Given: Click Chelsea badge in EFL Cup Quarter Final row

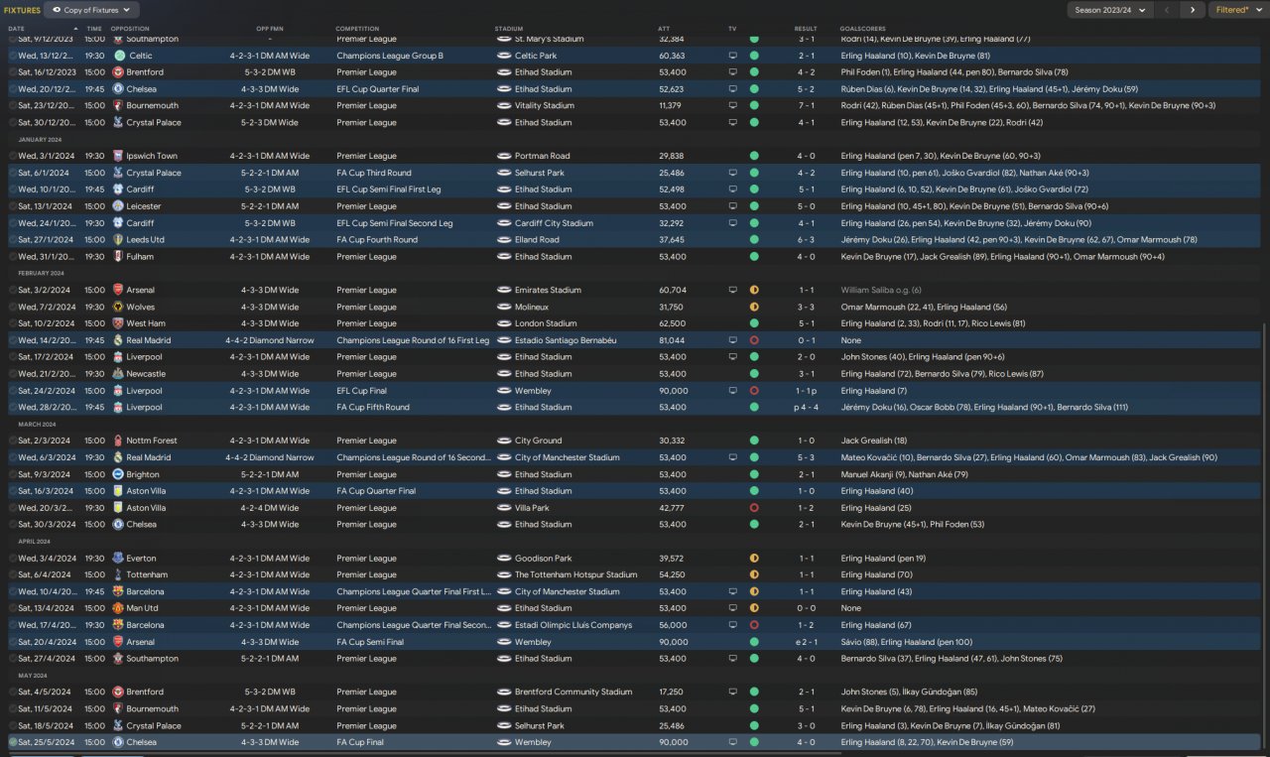Looking at the screenshot, I should [x=119, y=89].
